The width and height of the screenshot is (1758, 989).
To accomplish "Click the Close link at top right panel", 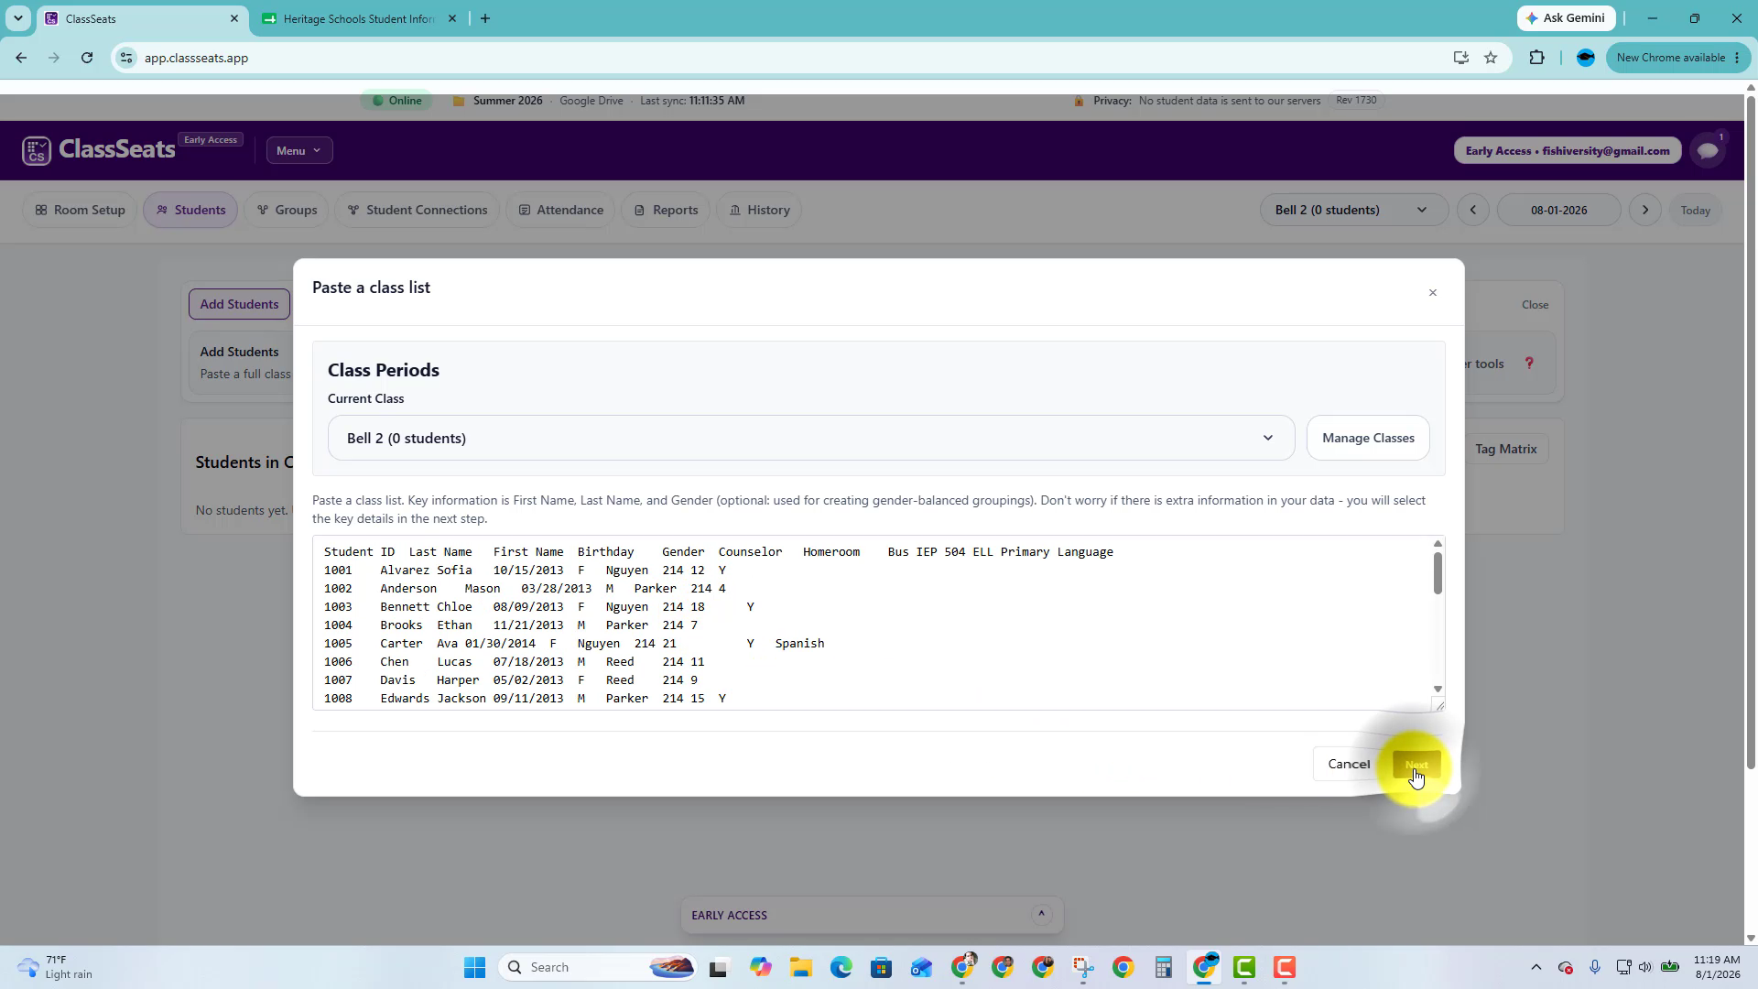I will pyautogui.click(x=1536, y=305).
